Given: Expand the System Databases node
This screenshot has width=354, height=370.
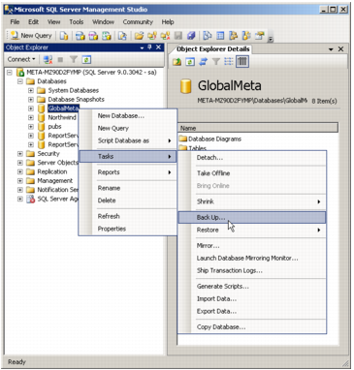Looking at the screenshot, I should [31, 90].
